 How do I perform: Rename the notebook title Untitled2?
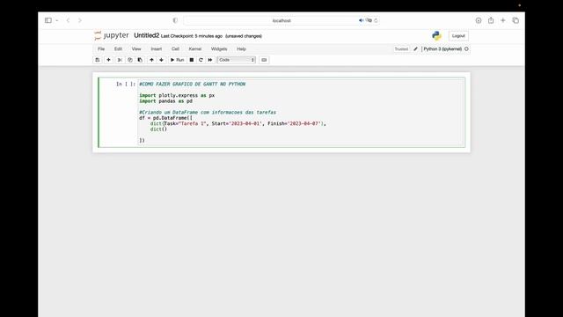(x=147, y=35)
